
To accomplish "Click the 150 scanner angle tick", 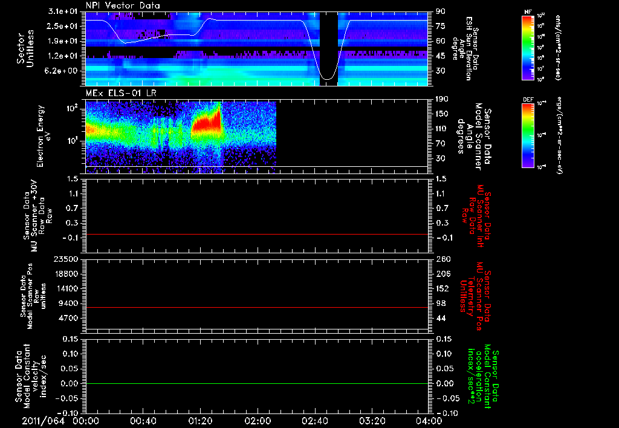I will coord(442,114).
